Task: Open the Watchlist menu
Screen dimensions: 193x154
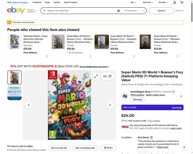Action: [148, 2]
